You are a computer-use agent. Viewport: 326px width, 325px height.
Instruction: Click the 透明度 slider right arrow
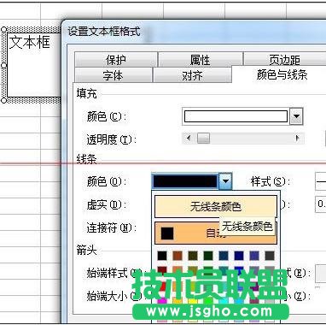298,139
